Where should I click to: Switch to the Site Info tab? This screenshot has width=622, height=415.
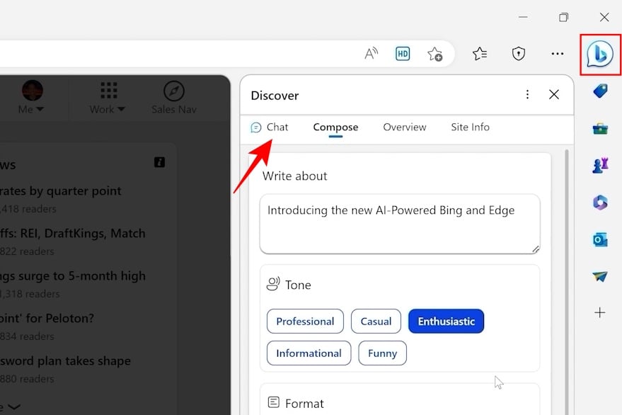[470, 127]
